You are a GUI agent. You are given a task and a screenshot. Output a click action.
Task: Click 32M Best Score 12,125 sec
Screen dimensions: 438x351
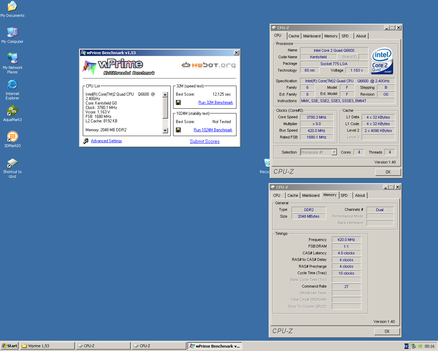222,94
